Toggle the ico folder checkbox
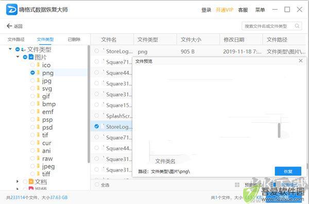Image resolution: width=309 pixels, height=204 pixels. (32, 65)
